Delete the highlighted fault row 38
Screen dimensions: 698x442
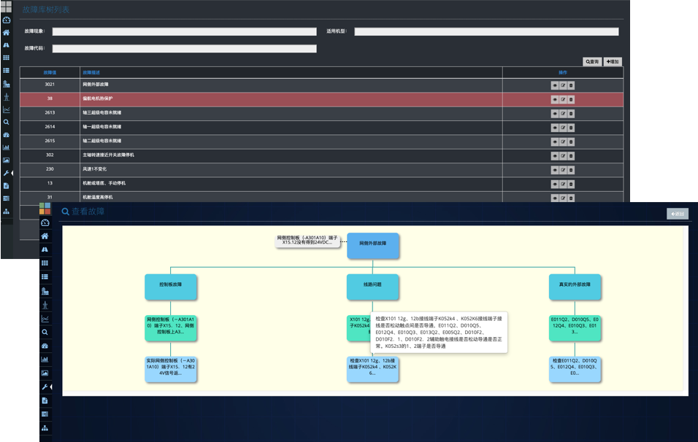tap(571, 100)
